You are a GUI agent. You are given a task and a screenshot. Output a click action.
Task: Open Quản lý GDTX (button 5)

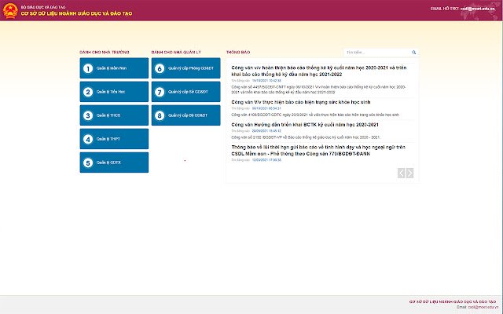pos(114,162)
